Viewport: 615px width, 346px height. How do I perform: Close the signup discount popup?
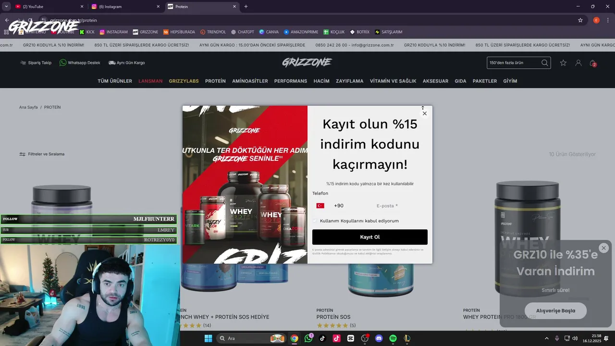[424, 113]
